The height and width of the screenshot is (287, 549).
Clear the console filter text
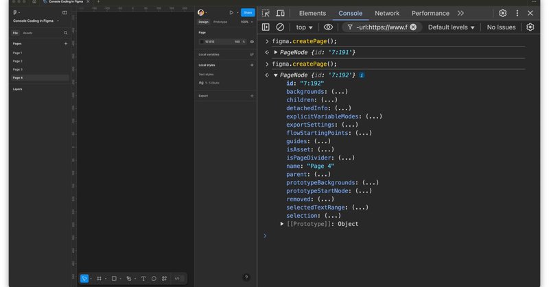tap(413, 27)
